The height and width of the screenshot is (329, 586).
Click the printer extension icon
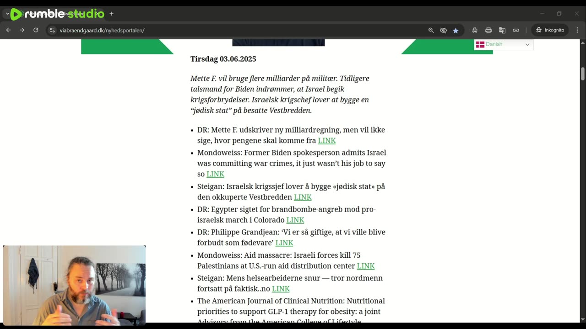click(488, 30)
